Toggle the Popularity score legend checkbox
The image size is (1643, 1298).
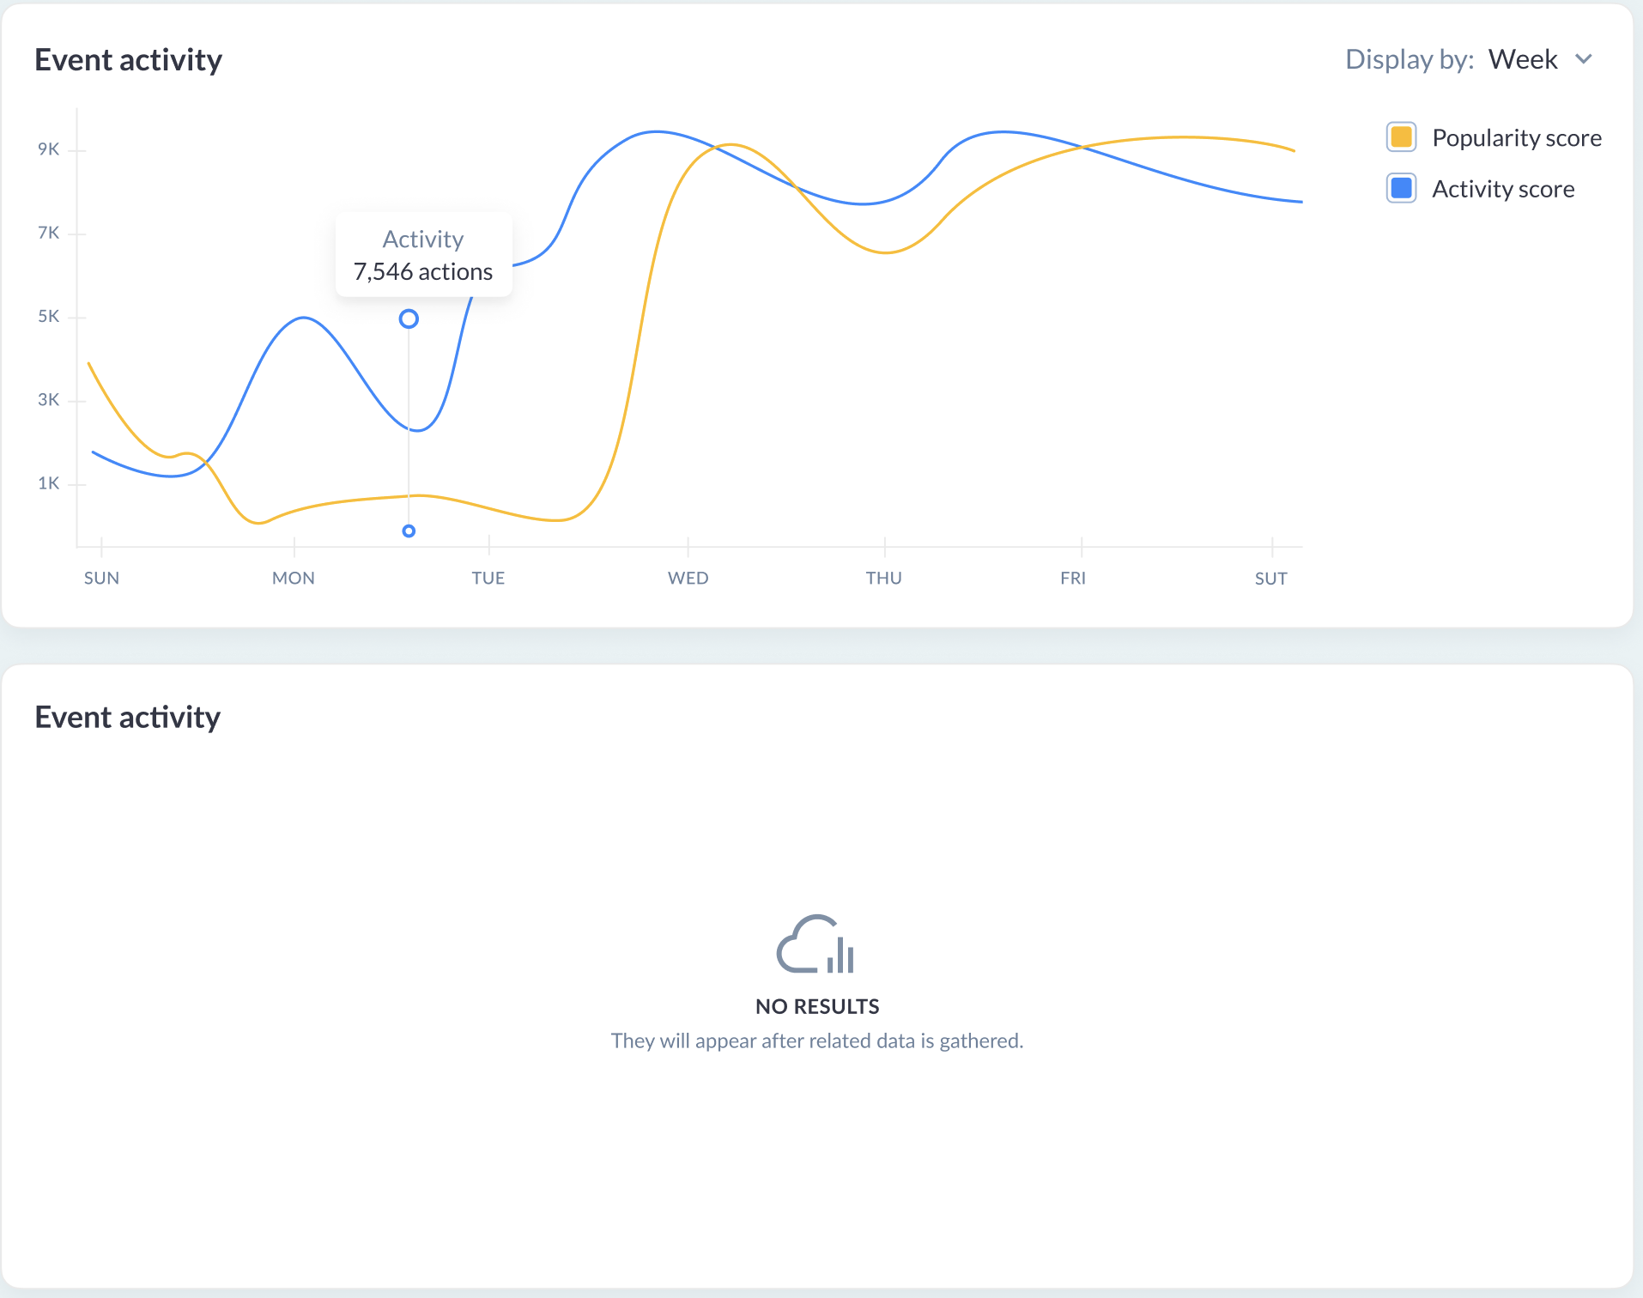click(1401, 137)
